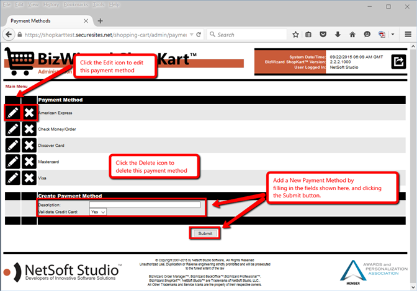Open Validate Credit Card dropdown
This screenshot has height=291, width=417.
tap(98, 212)
